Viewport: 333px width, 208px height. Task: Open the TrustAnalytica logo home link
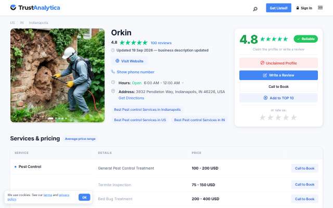click(35, 8)
